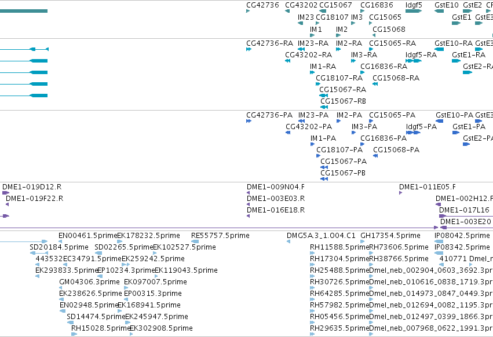
Task: Select the CG15068-PA protein label
Action: [x=396, y=151]
